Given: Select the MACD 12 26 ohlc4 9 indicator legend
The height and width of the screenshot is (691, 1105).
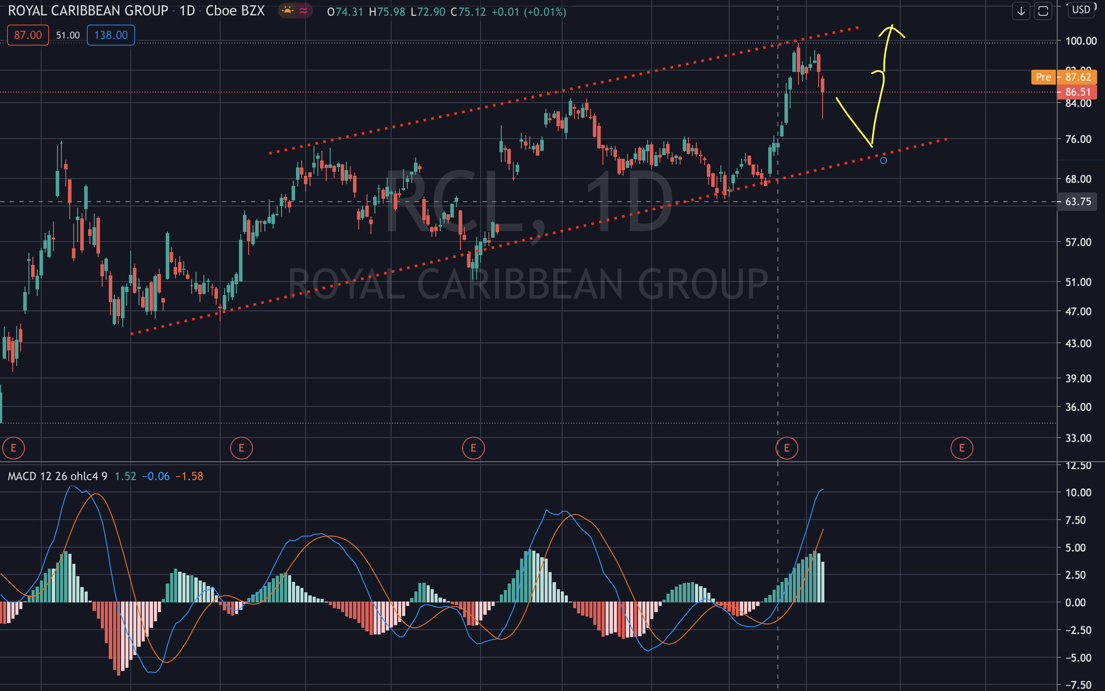Looking at the screenshot, I should tap(57, 476).
